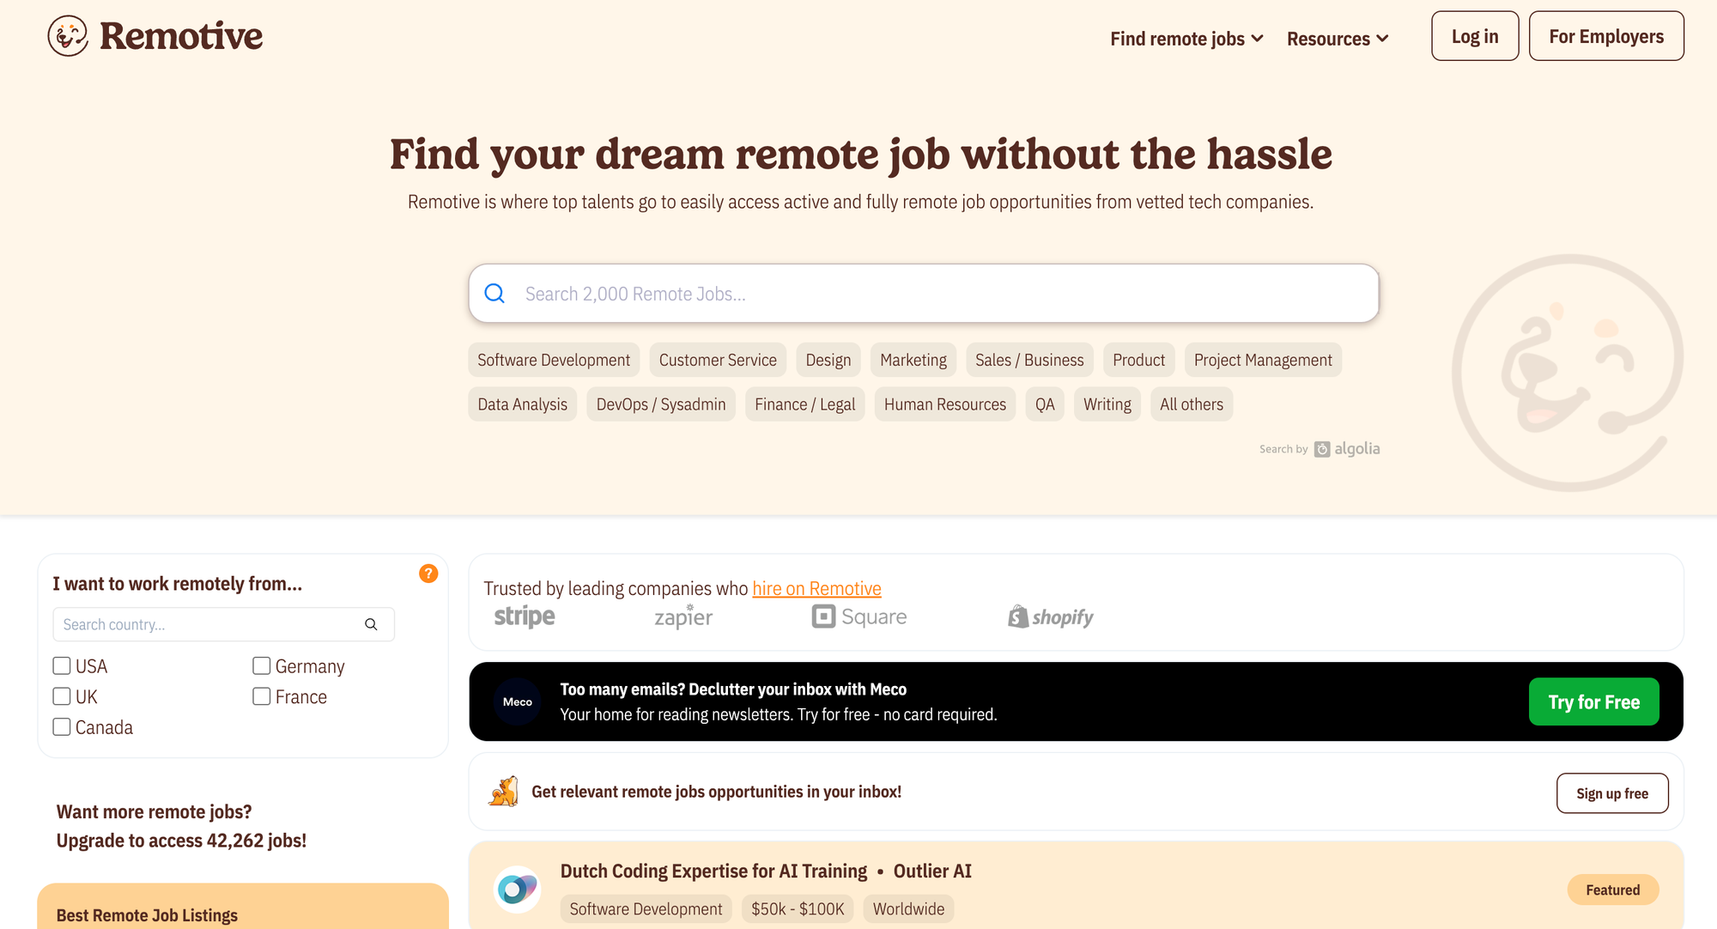Enable the Germany checkbox filter

point(262,666)
